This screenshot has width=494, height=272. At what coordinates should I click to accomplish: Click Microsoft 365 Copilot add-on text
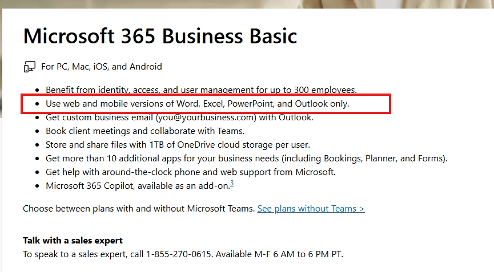[137, 186]
